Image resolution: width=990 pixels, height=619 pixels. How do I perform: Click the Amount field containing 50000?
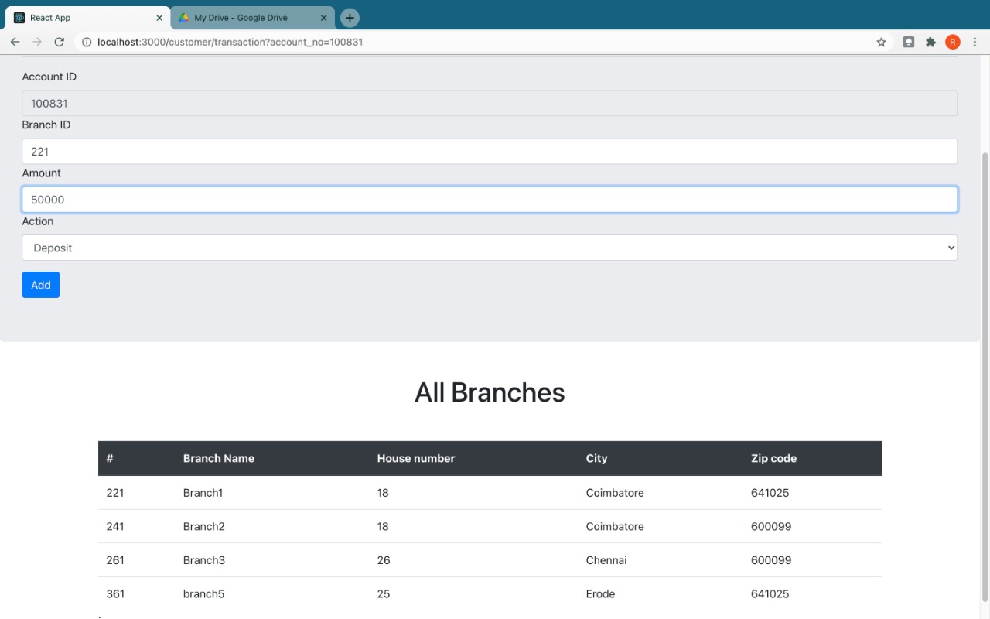[x=489, y=200]
